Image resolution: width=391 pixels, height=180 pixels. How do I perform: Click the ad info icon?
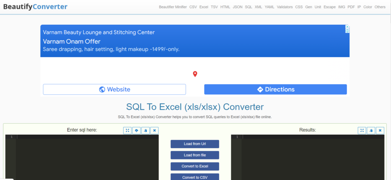point(347,31)
